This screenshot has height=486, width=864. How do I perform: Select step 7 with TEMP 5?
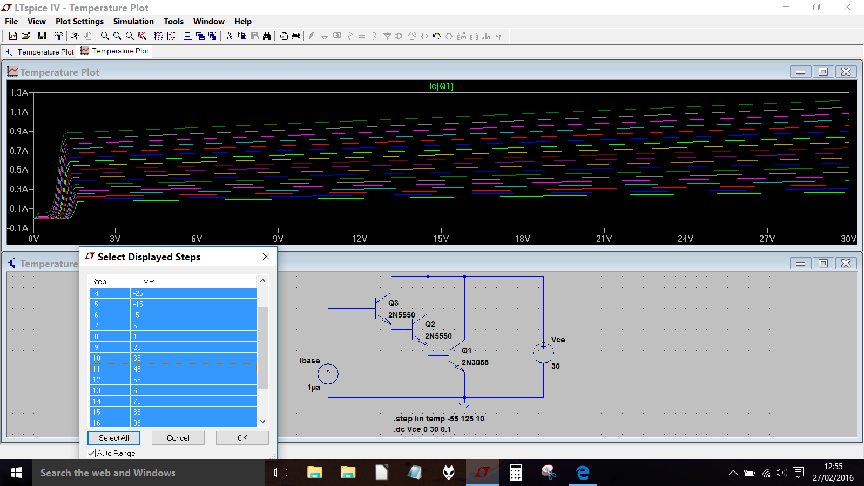pyautogui.click(x=173, y=326)
